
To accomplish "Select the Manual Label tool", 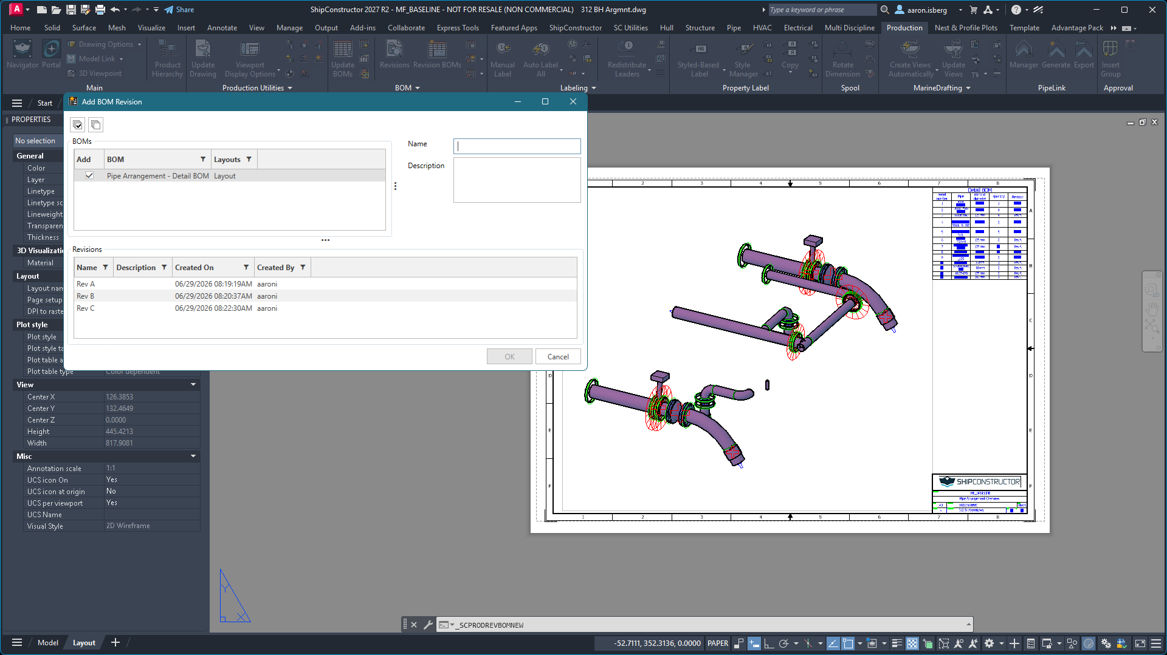I will tap(503, 59).
